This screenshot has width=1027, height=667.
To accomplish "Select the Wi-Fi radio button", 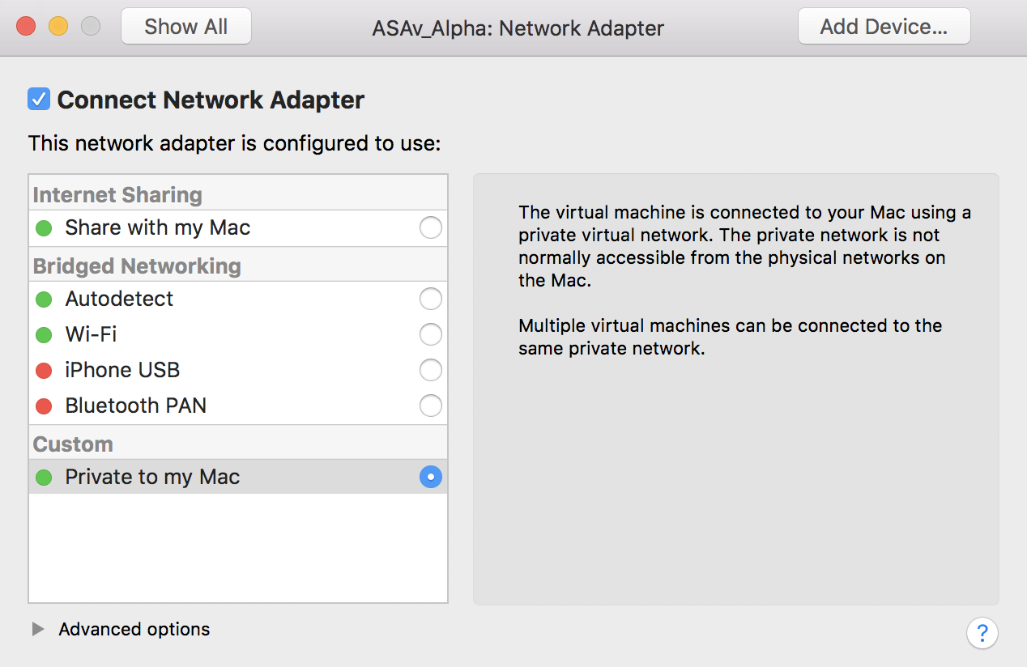I will (431, 334).
